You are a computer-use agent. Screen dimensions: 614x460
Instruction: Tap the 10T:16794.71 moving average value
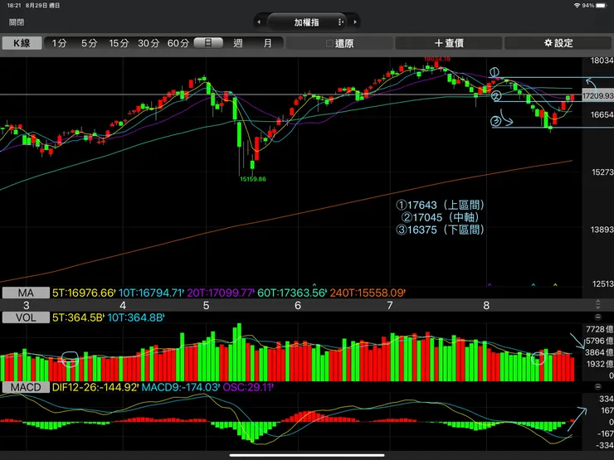point(151,293)
